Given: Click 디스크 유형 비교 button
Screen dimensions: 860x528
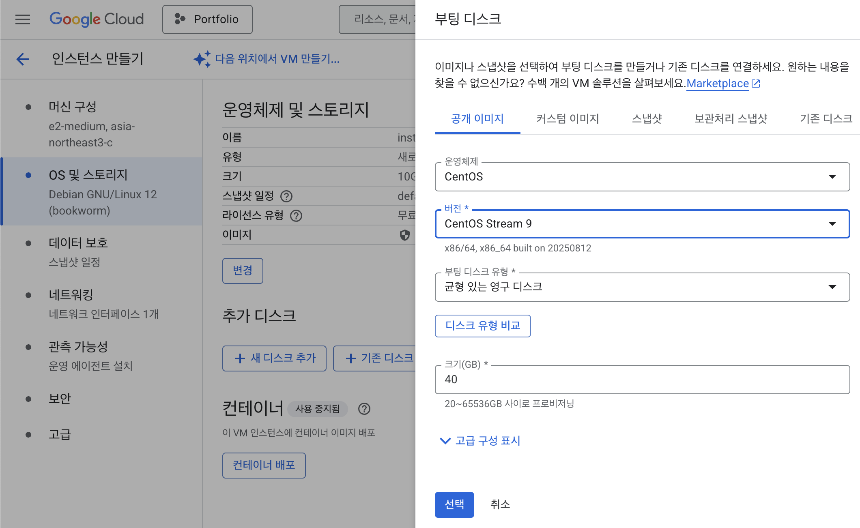Looking at the screenshot, I should 483,326.
